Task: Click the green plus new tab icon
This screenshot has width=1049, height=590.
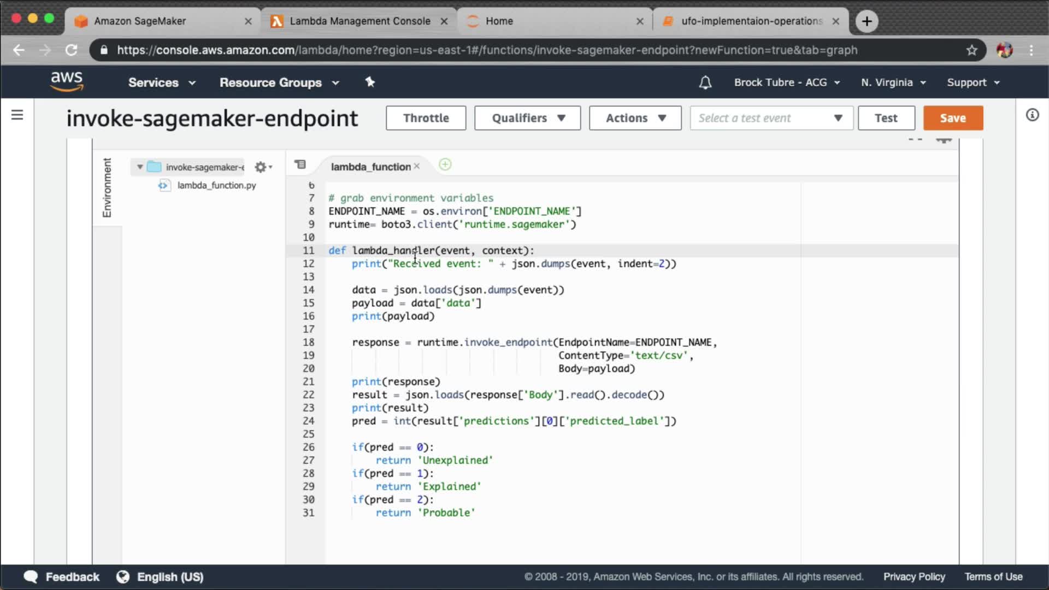Action: [445, 164]
